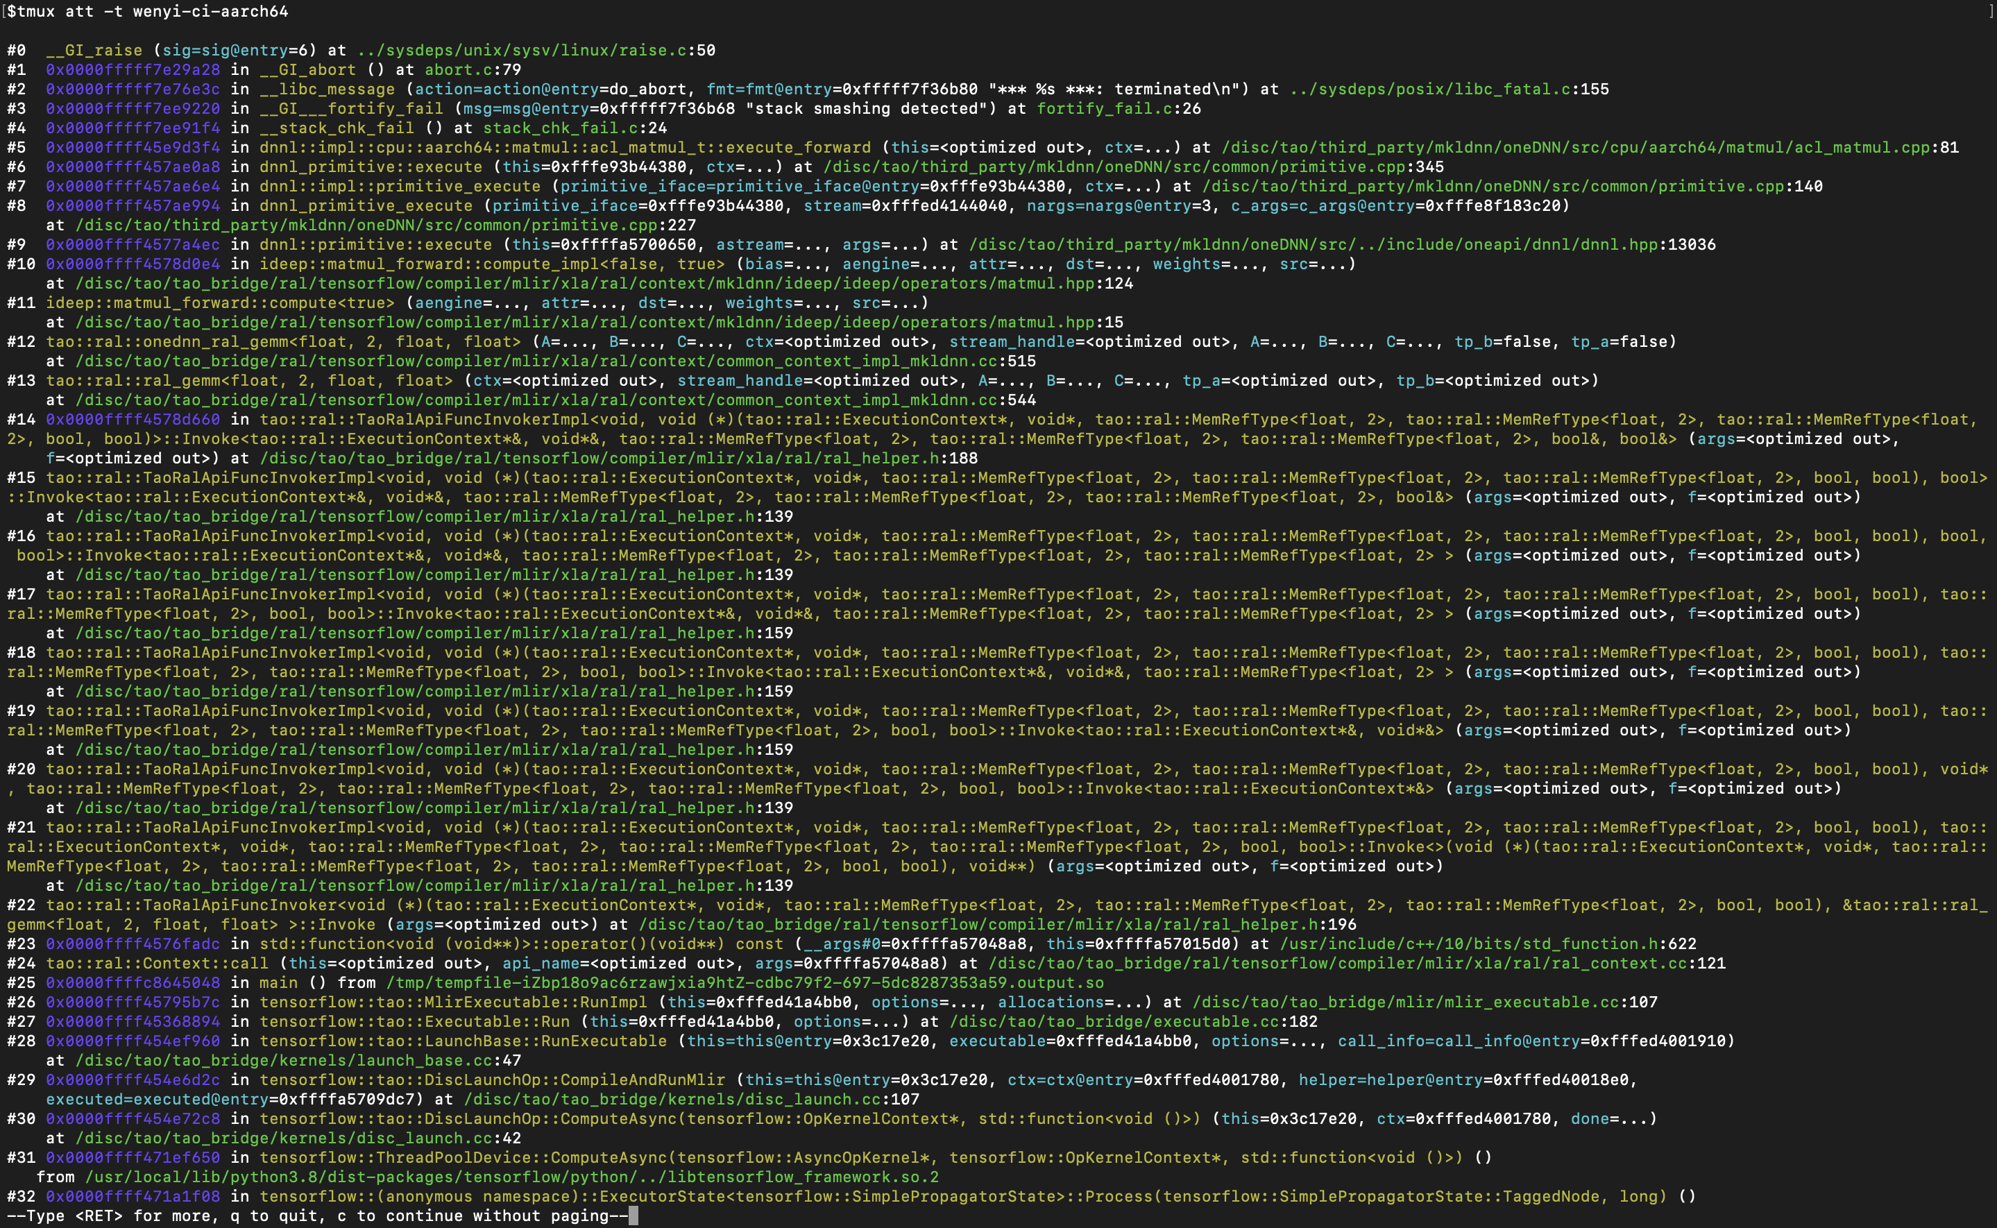Click MlirExecutable::RunImpl in frame #26

click(453, 1003)
